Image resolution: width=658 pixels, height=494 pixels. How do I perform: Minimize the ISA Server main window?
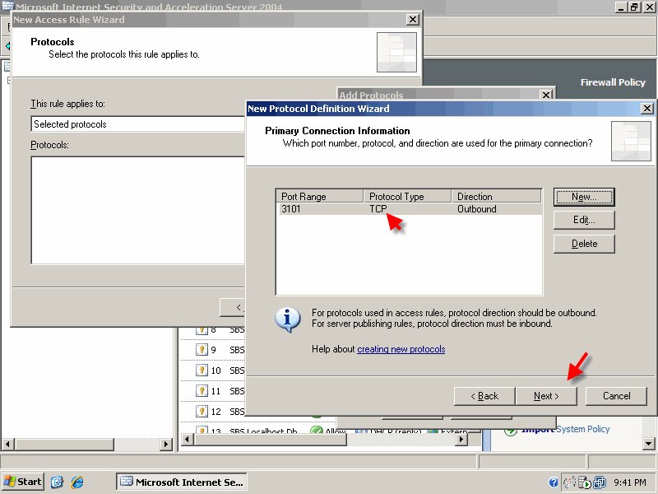click(622, 7)
